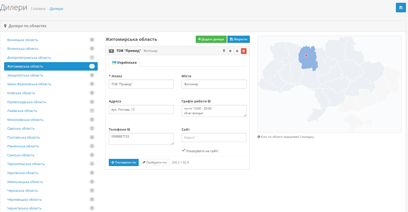Select Львівська область
The width and height of the screenshot is (408, 212).
(x=51, y=111)
